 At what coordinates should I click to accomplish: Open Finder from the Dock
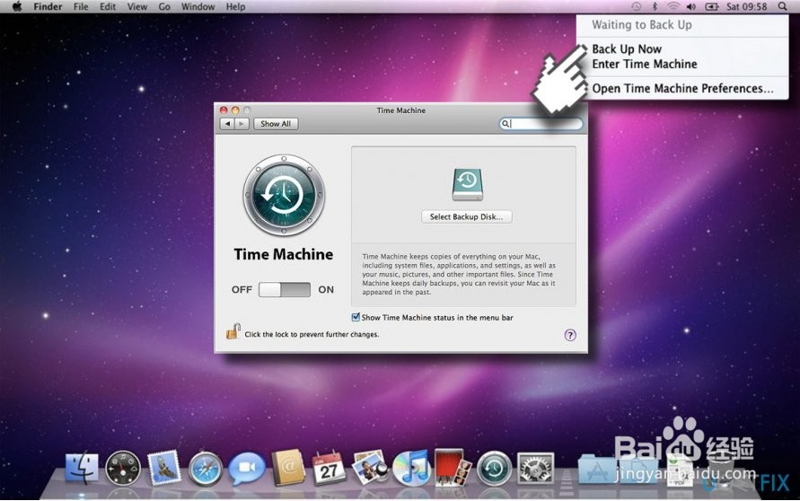82,468
